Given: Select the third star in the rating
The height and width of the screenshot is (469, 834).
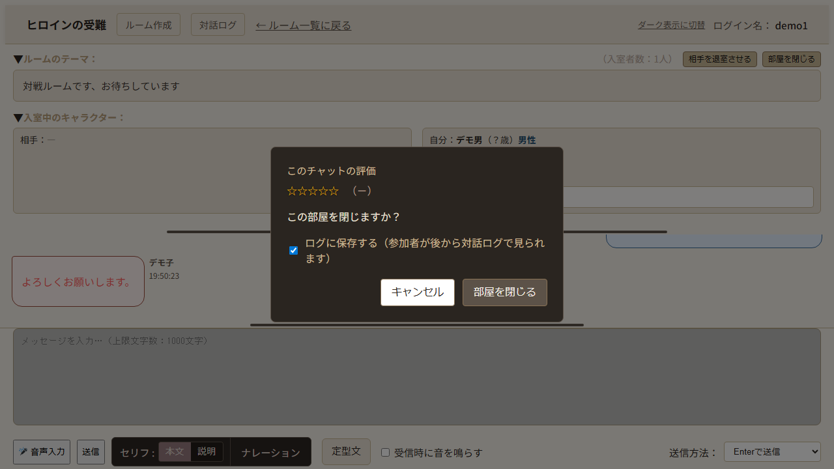Looking at the screenshot, I should point(313,191).
